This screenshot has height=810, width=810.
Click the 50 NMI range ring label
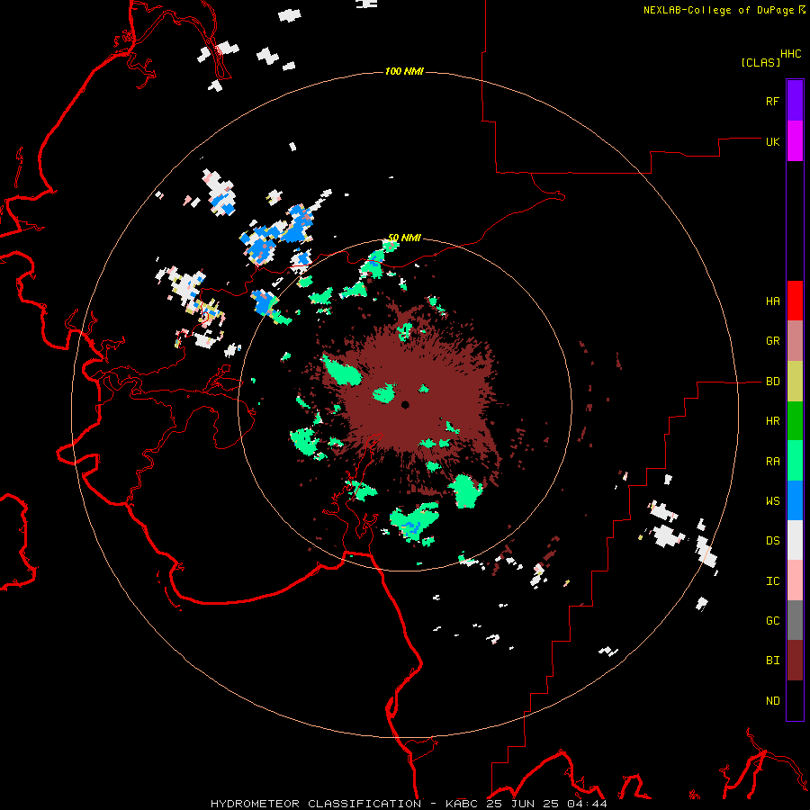tap(404, 238)
